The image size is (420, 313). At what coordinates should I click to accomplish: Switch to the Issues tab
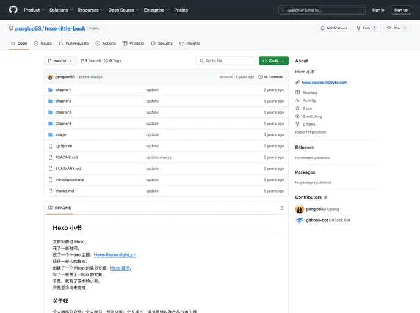(x=43, y=43)
